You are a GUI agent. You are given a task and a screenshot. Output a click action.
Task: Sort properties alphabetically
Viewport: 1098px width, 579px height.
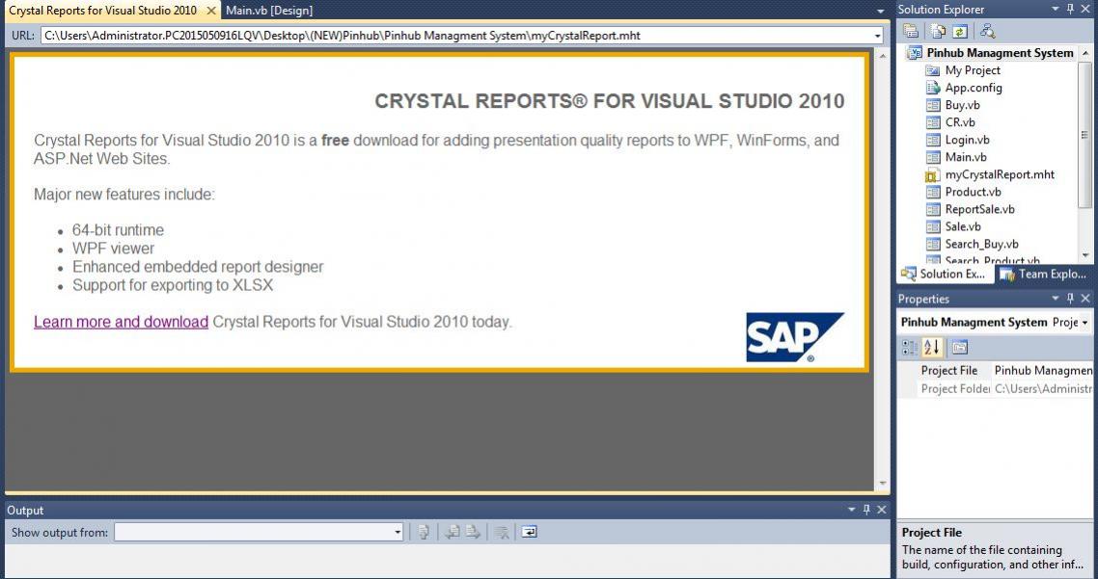pos(931,347)
